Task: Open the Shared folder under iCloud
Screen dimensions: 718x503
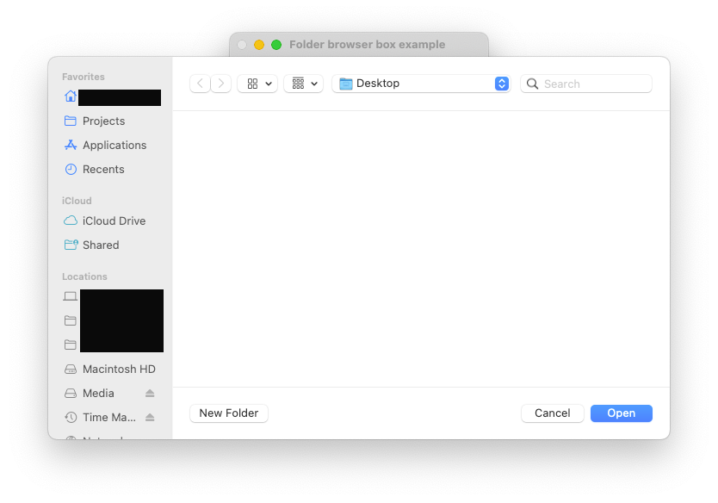Action: pyautogui.click(x=101, y=245)
